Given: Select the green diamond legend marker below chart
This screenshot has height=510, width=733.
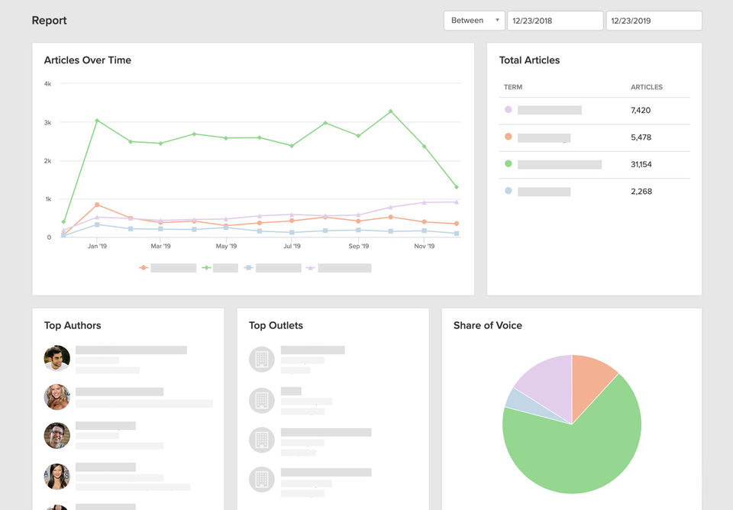Looking at the screenshot, I should 206,268.
